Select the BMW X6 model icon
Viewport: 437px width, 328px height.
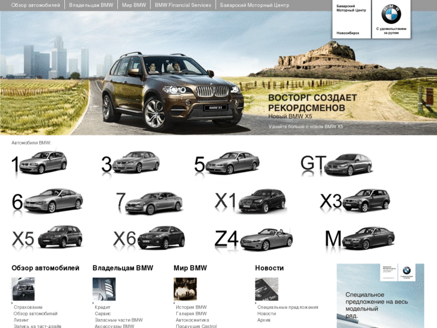tap(149, 238)
